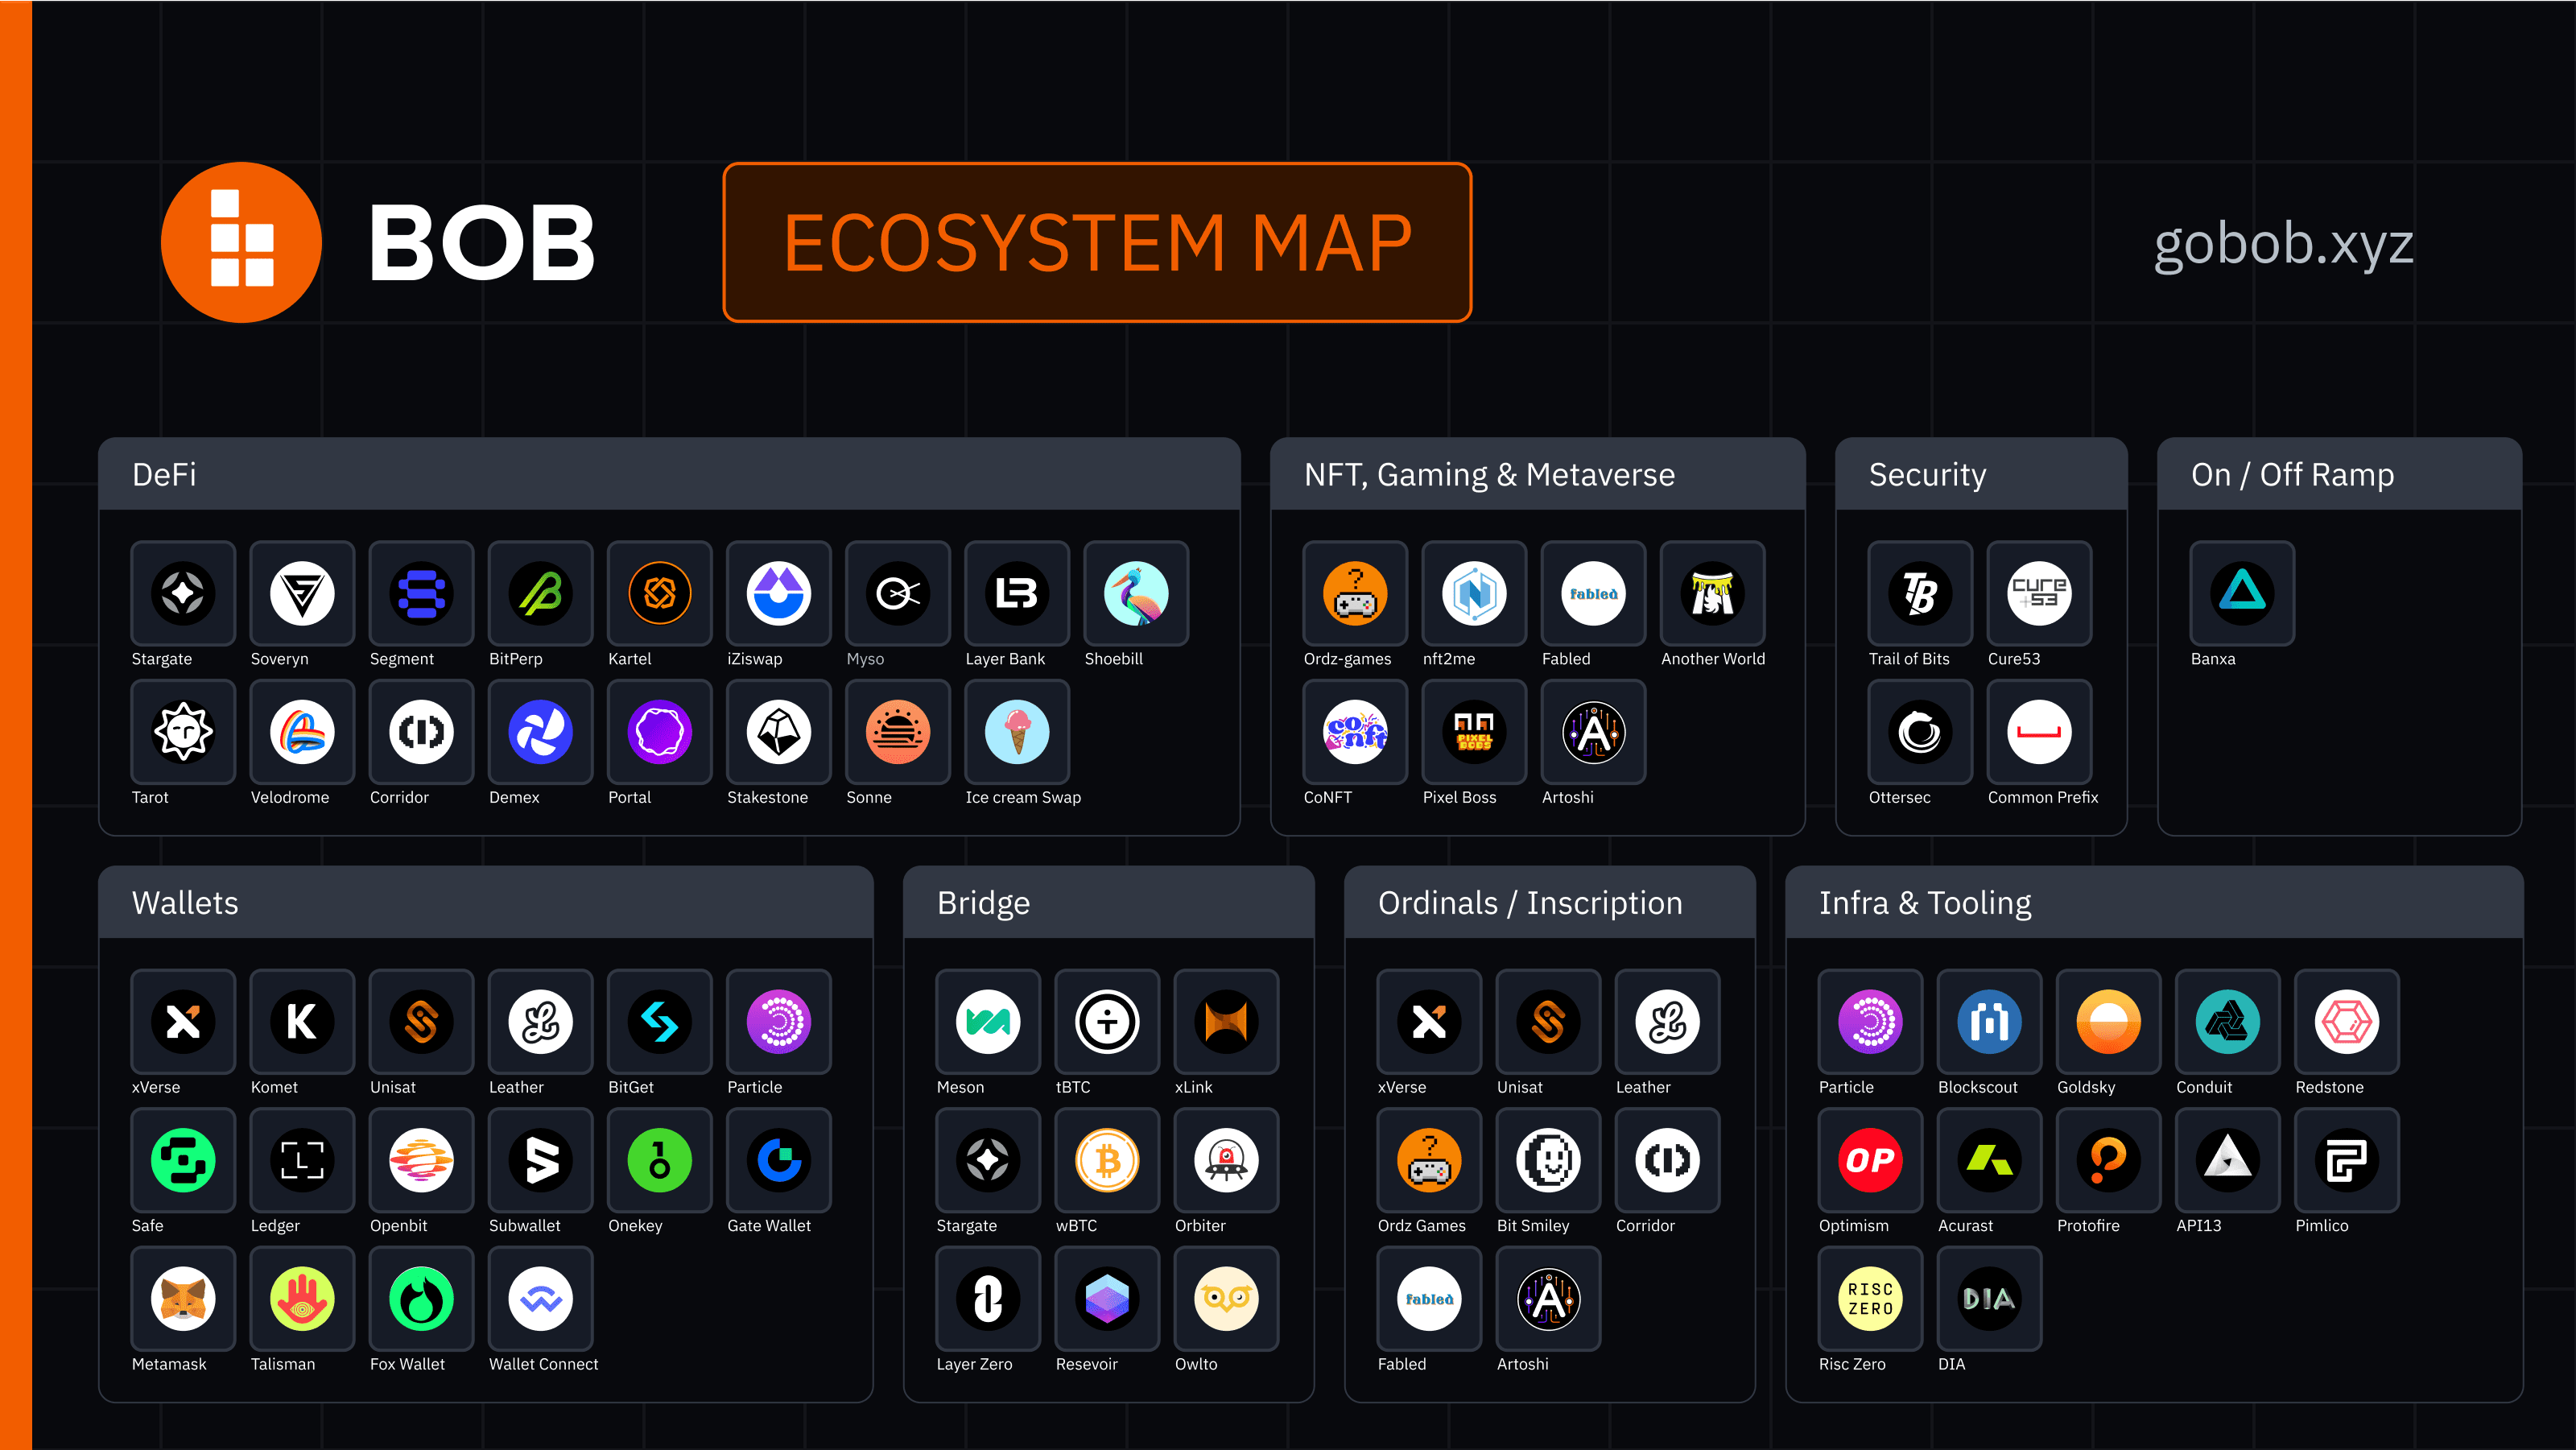Click the Kartel icon
This screenshot has width=2576, height=1450.
tap(659, 593)
